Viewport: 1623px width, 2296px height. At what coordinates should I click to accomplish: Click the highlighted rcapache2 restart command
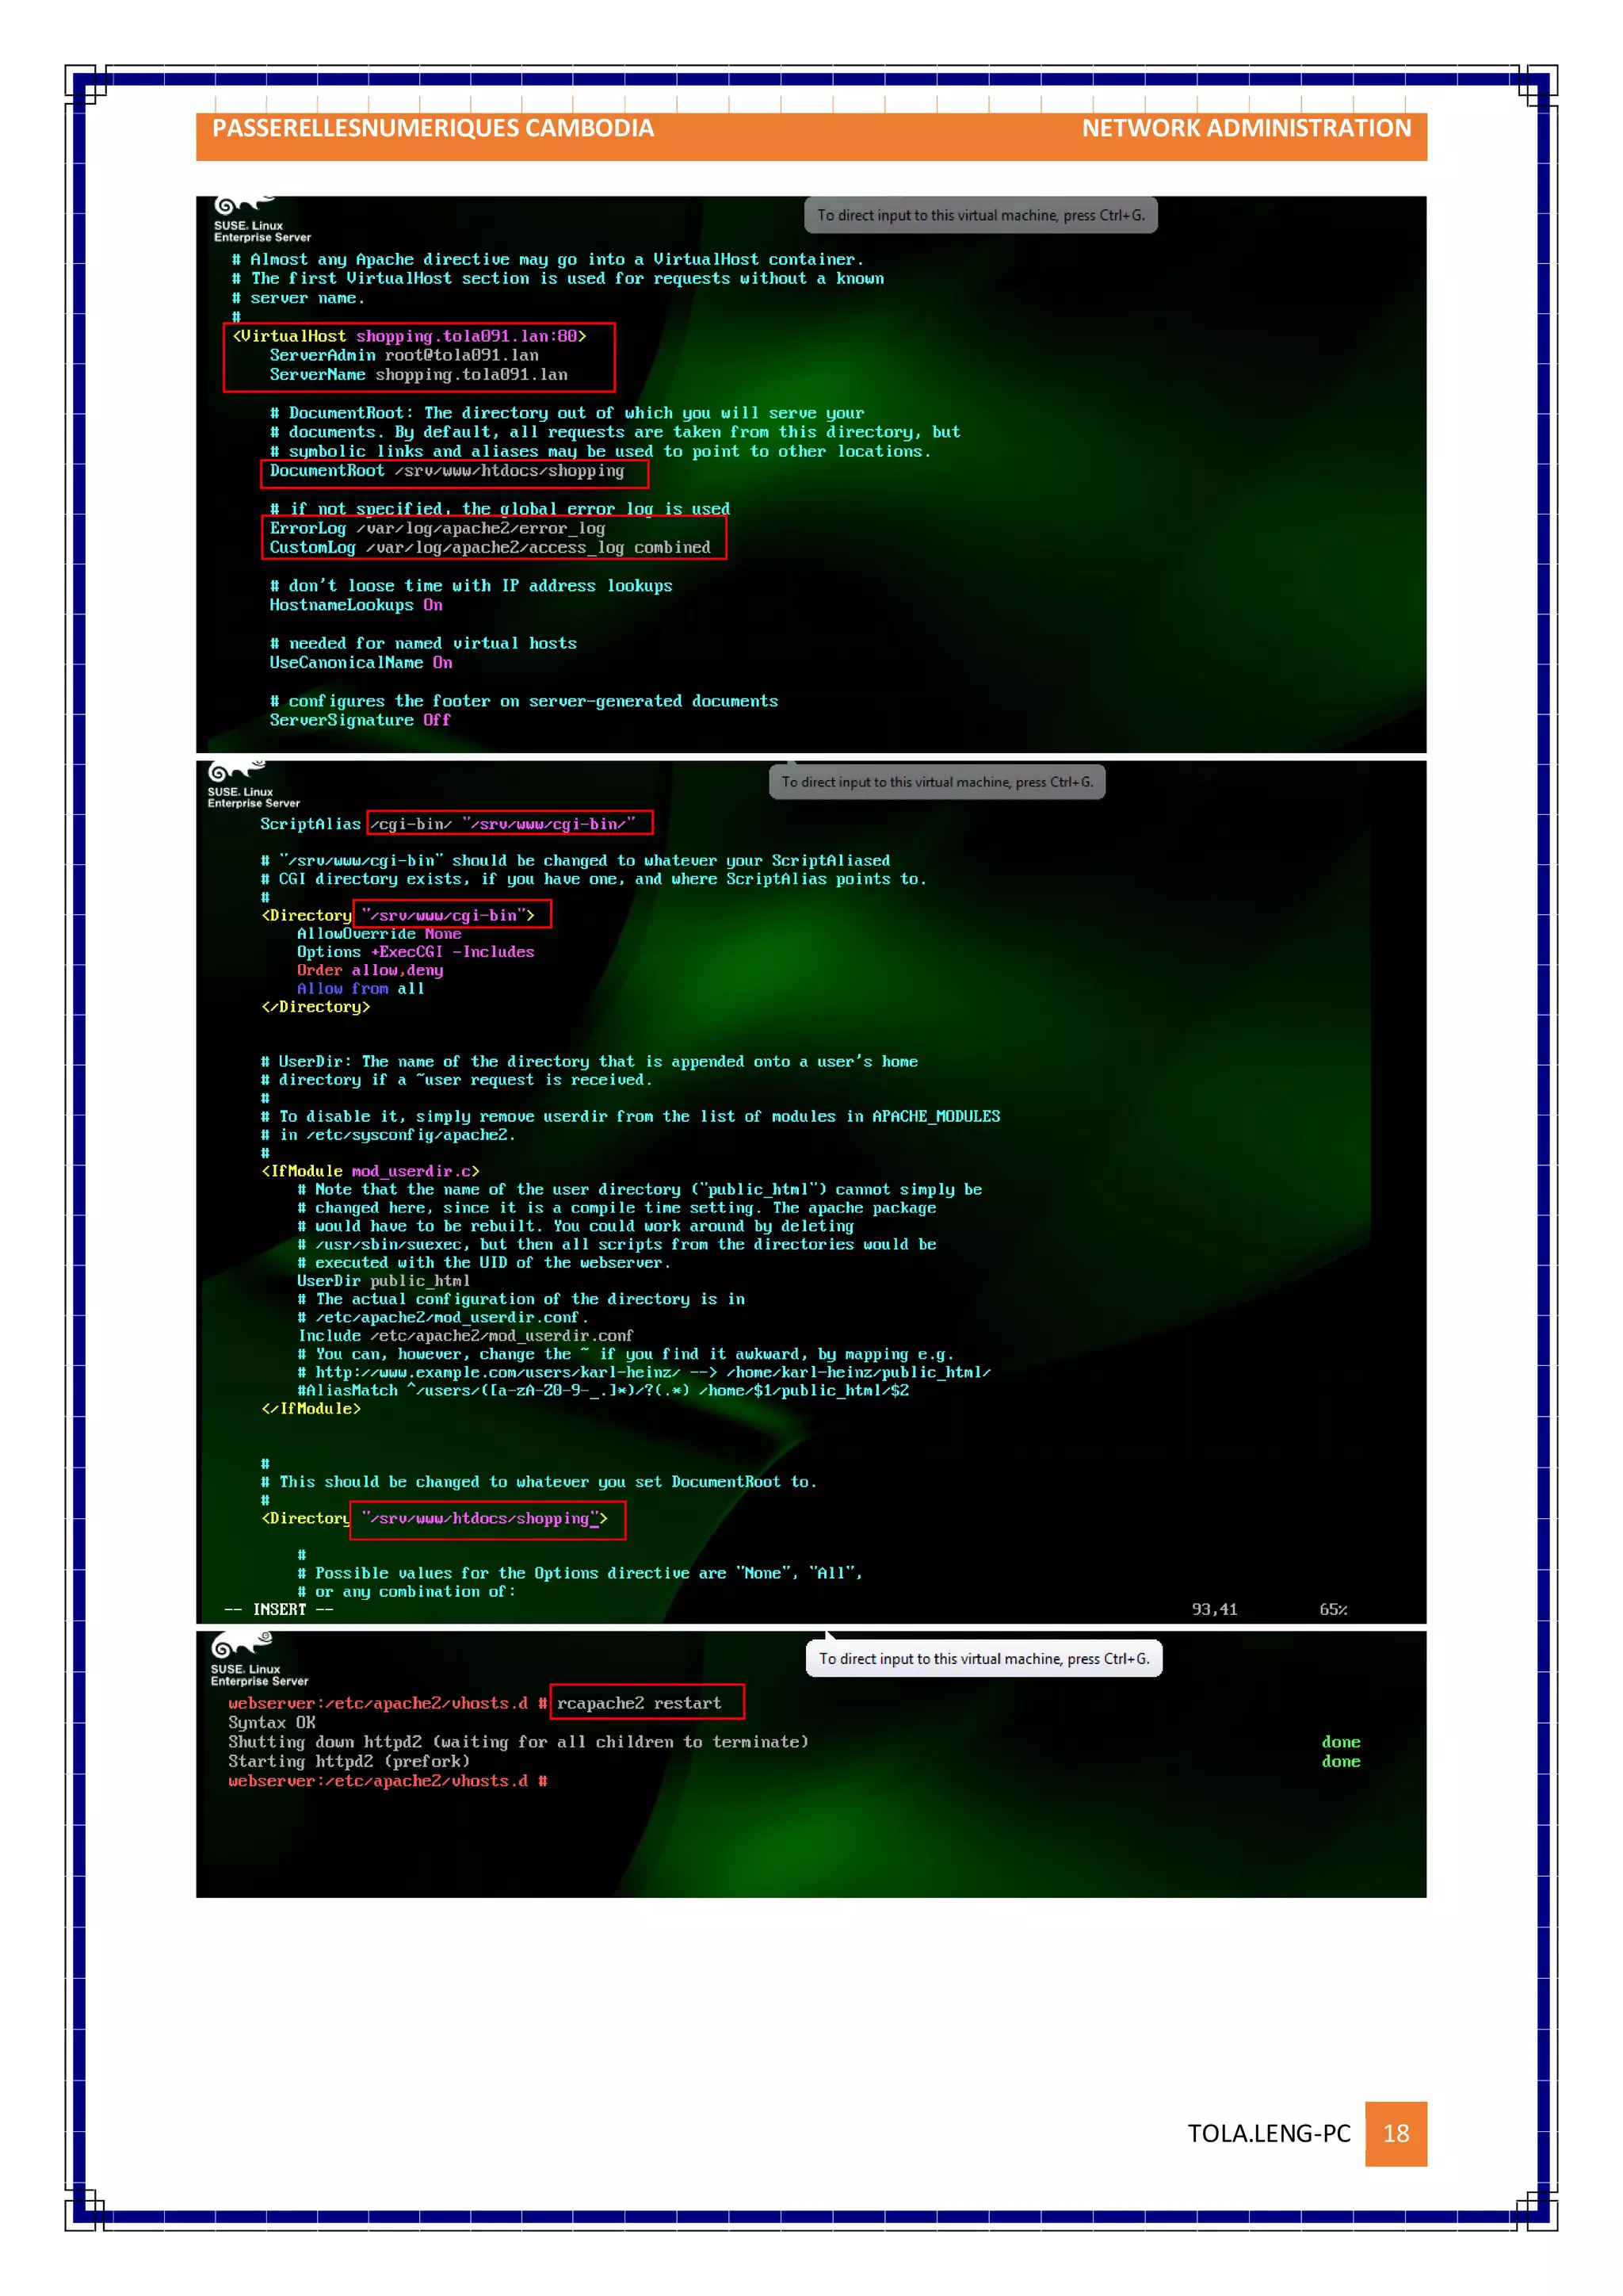640,1703
